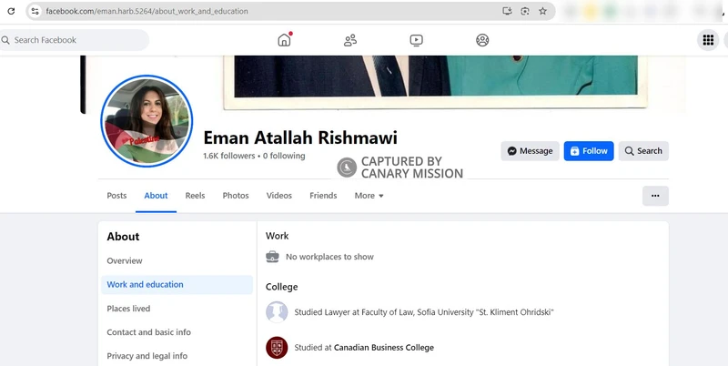
Task: Expand the More dropdown in profile tabs
Action: 369,196
